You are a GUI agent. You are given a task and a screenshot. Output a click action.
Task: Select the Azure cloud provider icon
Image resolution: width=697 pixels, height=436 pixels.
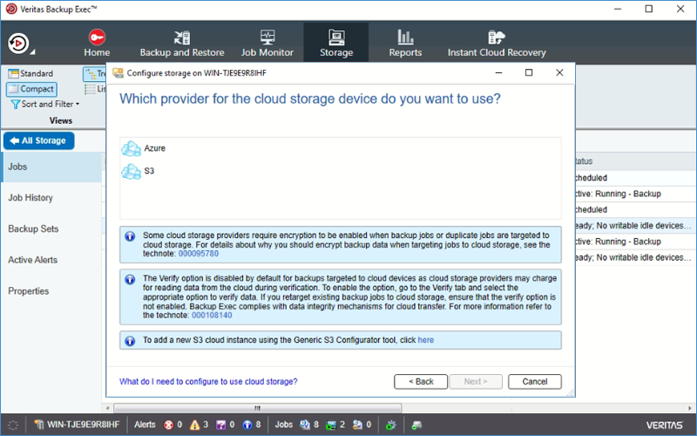[132, 148]
